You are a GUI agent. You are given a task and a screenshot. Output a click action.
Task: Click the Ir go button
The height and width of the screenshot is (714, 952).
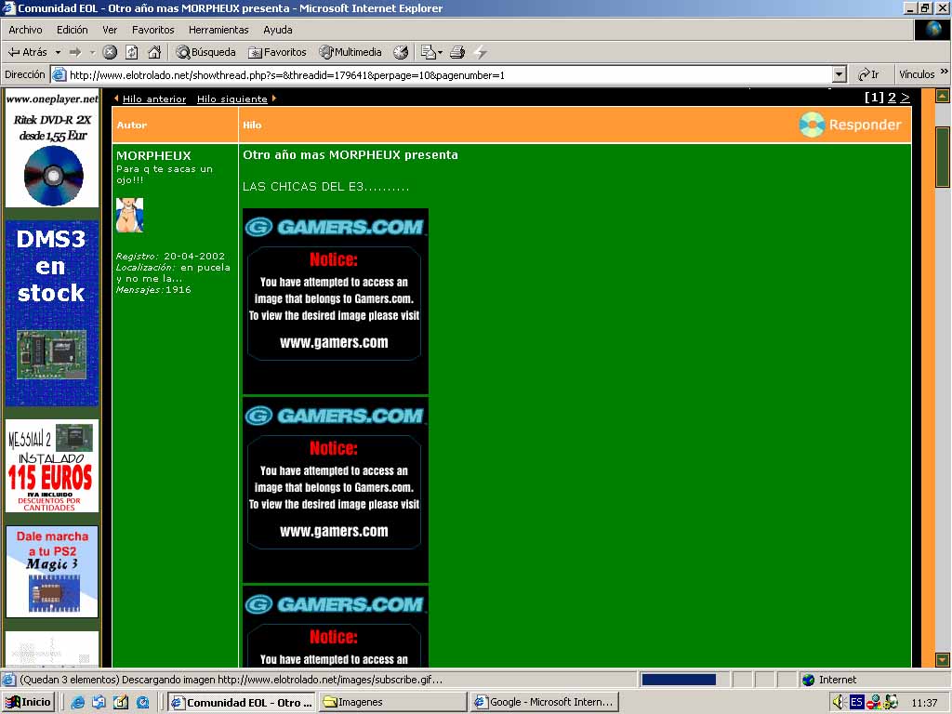868,74
